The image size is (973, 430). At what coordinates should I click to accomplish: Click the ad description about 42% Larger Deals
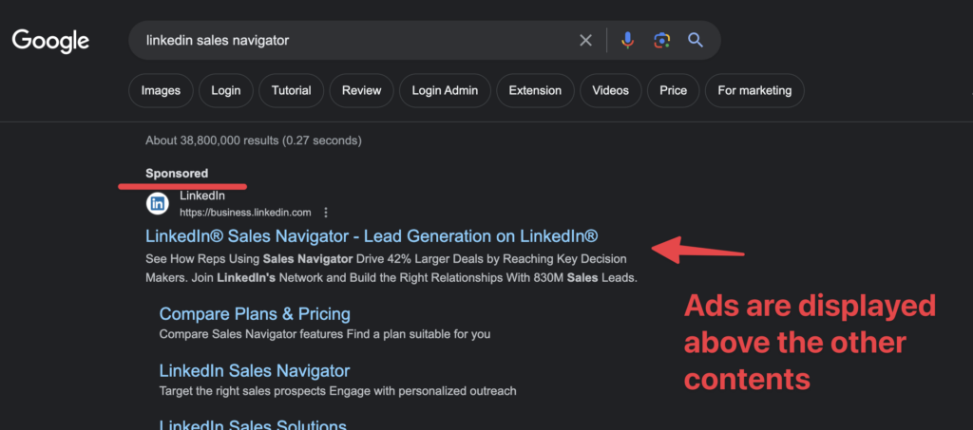tap(391, 268)
